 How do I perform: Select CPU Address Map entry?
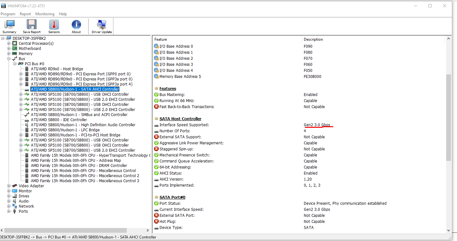point(76,160)
